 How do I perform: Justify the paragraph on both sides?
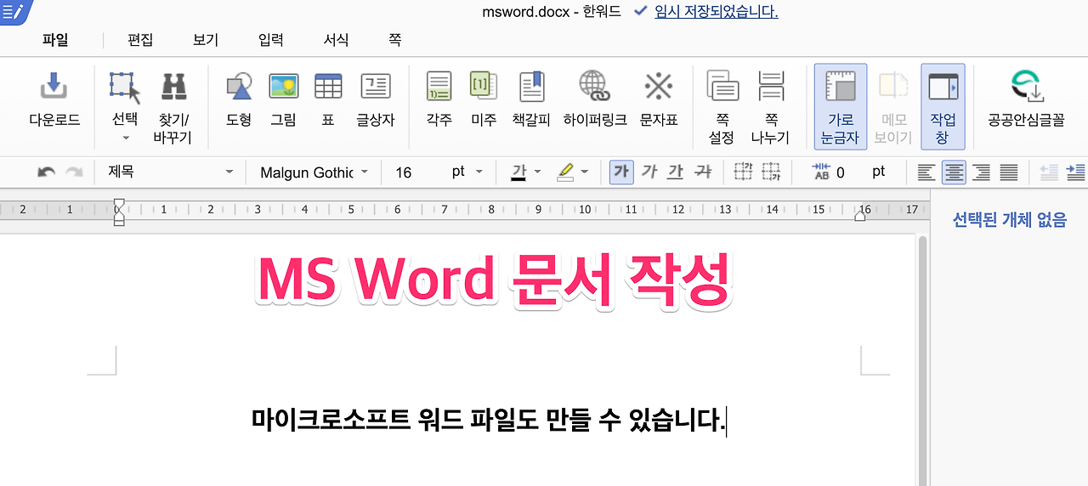tap(1008, 172)
